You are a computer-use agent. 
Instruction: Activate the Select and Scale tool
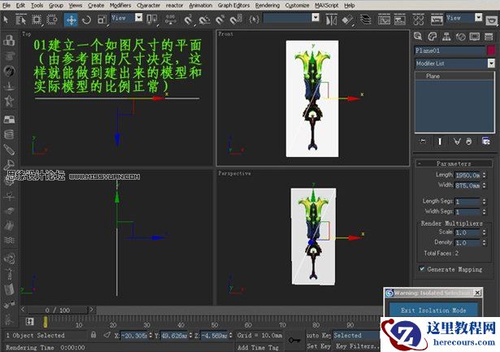(102, 20)
